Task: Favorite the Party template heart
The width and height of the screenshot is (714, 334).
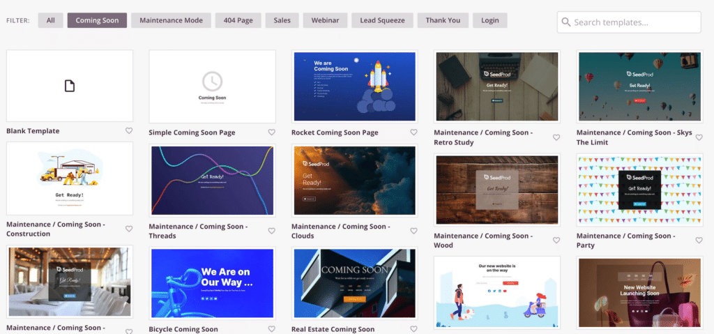Action: click(x=699, y=240)
